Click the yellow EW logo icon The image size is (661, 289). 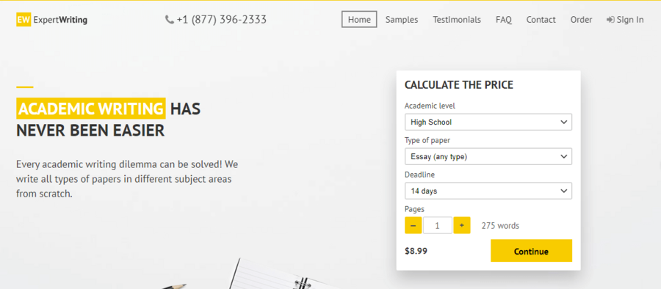coord(24,19)
